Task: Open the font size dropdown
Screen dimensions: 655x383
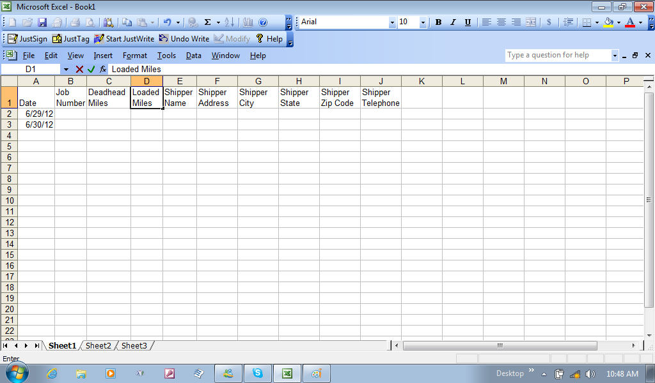Action: pyautogui.click(x=423, y=22)
